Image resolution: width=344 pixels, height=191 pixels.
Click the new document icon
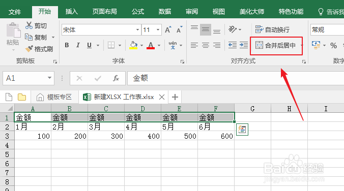click(x=9, y=97)
